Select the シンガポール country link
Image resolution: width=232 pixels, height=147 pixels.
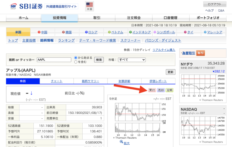(166, 32)
